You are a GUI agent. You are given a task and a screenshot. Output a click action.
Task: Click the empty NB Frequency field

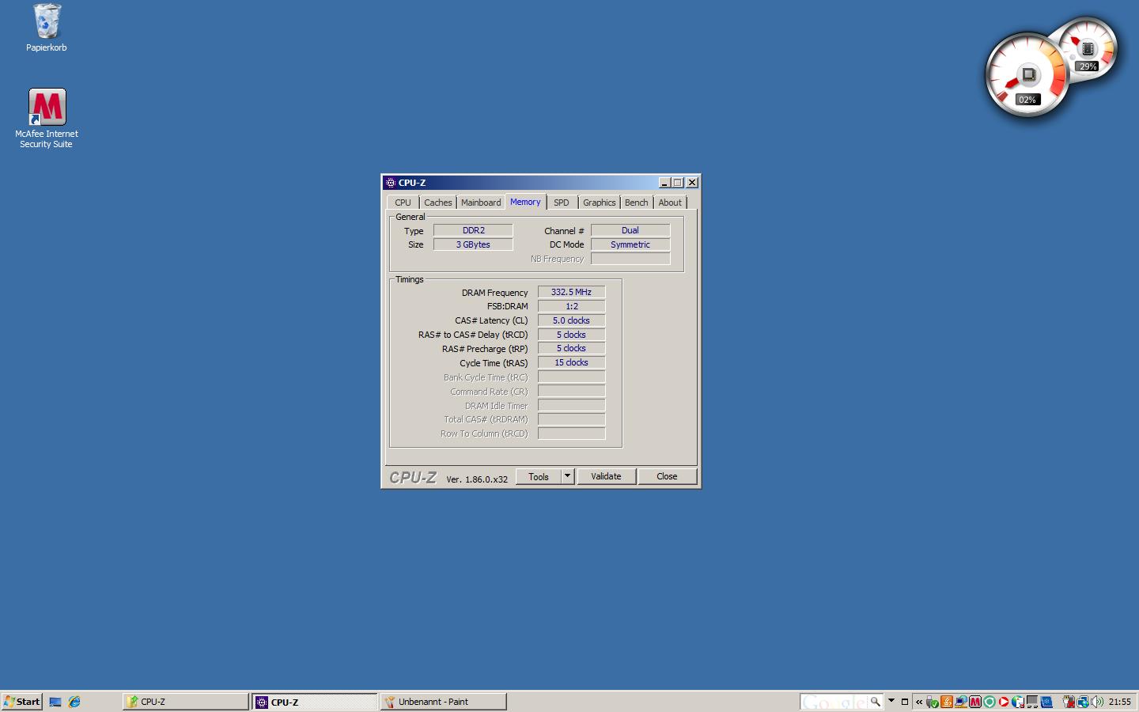point(630,259)
